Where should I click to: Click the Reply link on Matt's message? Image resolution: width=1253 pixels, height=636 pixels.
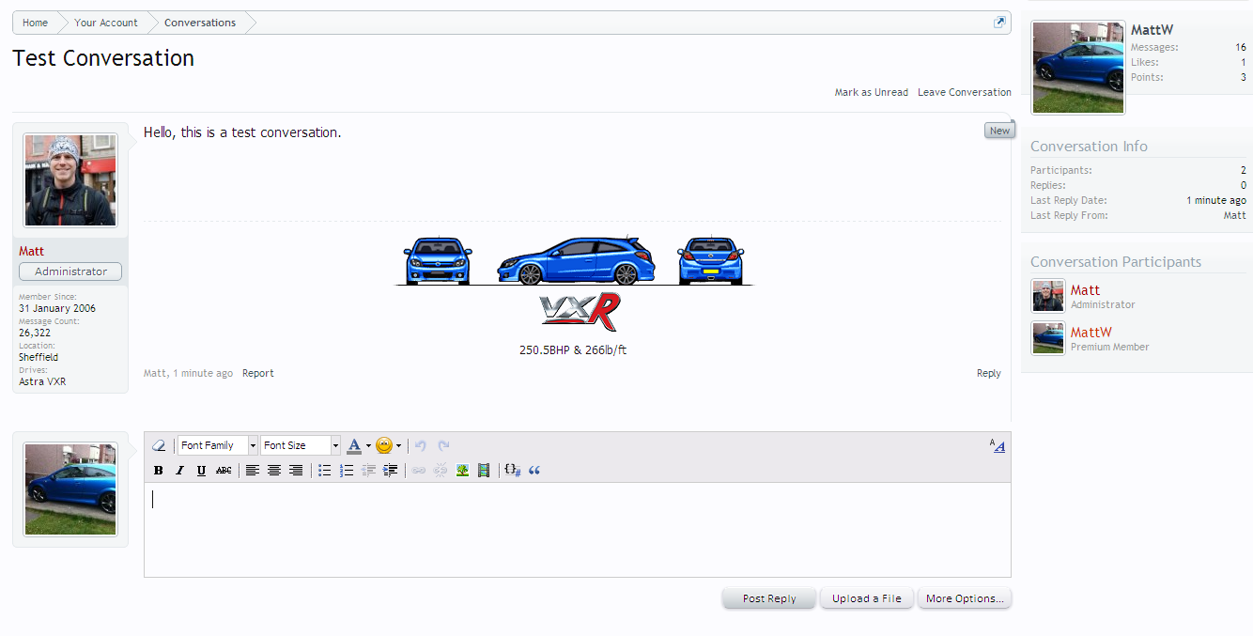coord(989,373)
